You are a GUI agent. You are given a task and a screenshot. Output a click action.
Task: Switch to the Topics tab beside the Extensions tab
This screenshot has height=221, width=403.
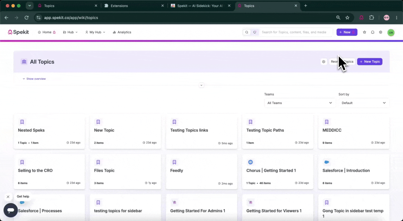tap(68, 6)
